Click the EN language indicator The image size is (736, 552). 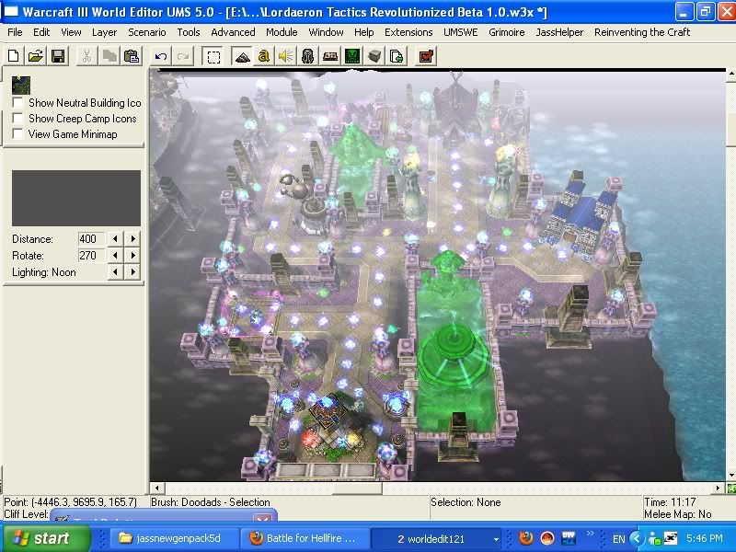click(x=618, y=539)
